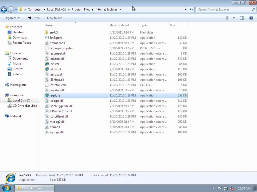The image size is (257, 192).
Task: Select Homegroup icon in navigation pane
Action: [x=7, y=84]
